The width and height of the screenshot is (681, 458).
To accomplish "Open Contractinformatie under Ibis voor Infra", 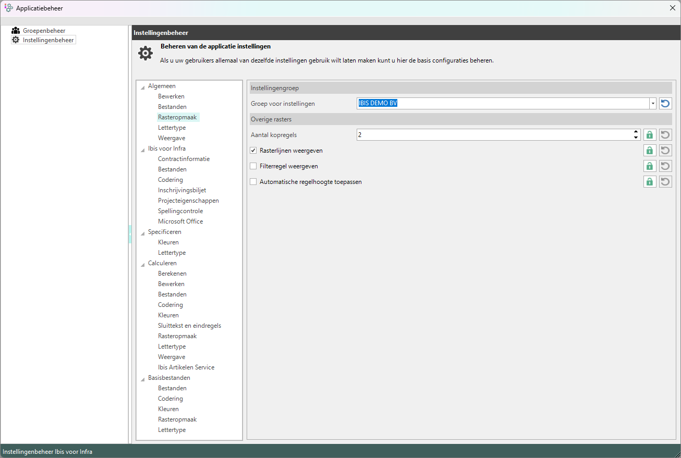I will point(184,159).
